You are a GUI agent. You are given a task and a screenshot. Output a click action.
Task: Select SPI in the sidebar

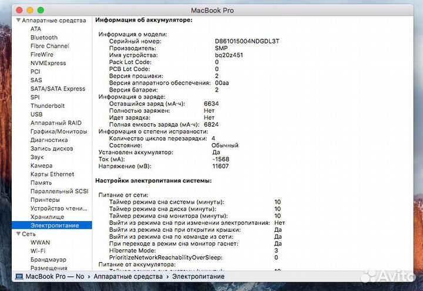pyautogui.click(x=35, y=97)
